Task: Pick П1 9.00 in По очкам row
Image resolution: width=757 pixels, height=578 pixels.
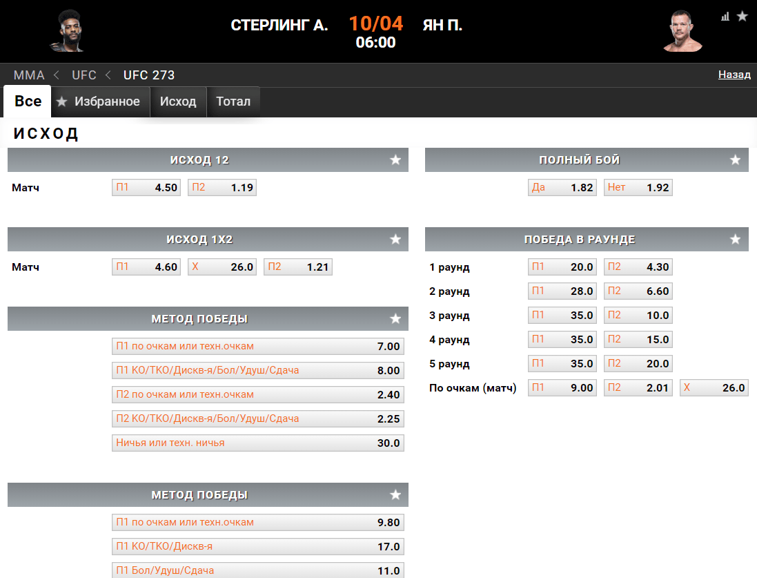Action: coord(562,387)
